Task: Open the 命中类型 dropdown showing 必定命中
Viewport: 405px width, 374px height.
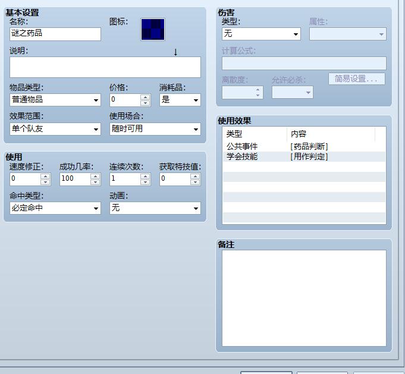Action: 55,208
